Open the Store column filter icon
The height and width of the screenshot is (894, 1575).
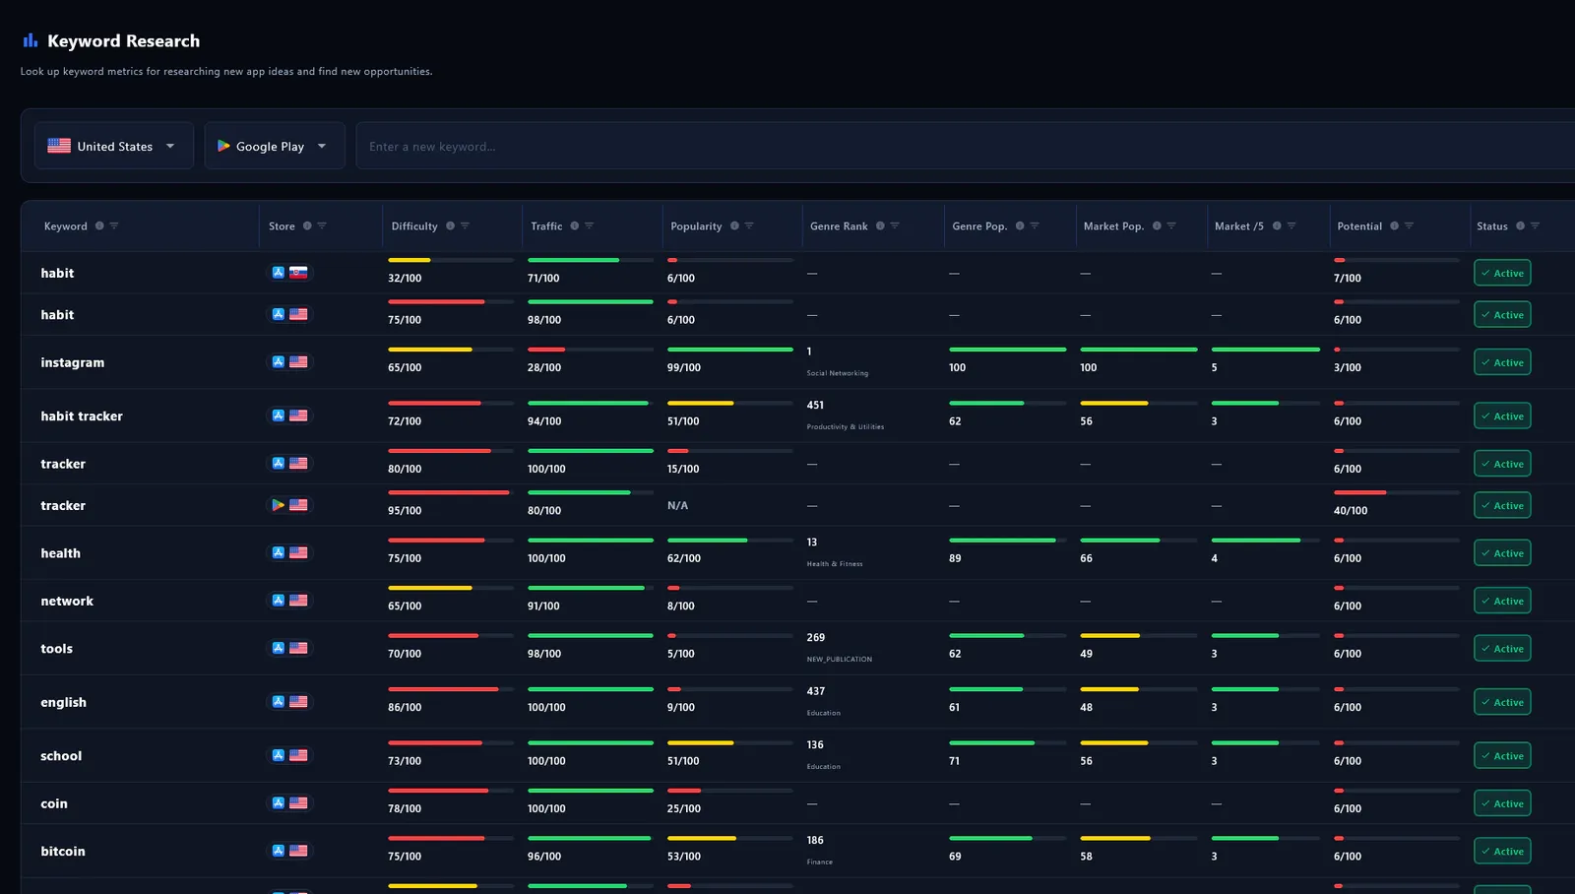click(322, 226)
